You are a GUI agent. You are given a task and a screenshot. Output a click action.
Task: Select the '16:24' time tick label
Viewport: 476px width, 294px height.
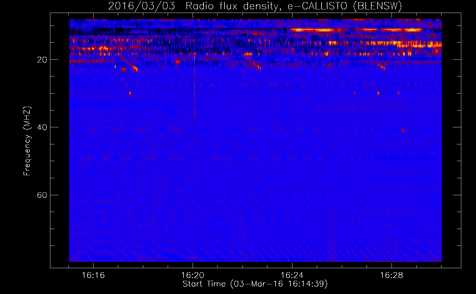coord(292,275)
